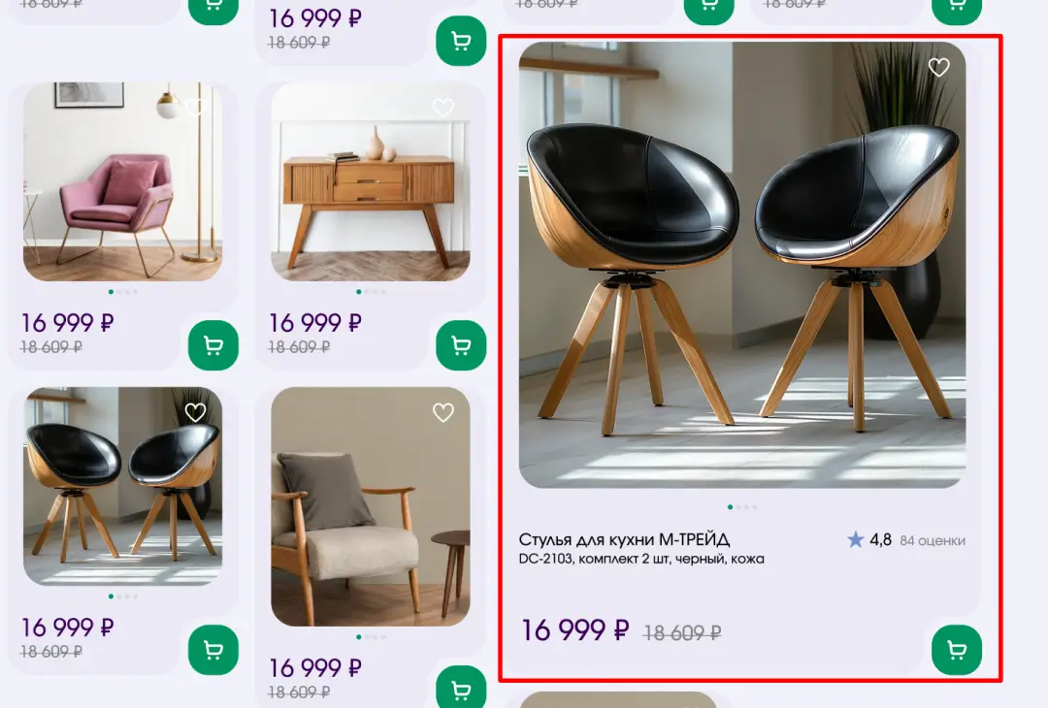Open the 84 оценки reviews link
The height and width of the screenshot is (708, 1048).
click(x=933, y=540)
